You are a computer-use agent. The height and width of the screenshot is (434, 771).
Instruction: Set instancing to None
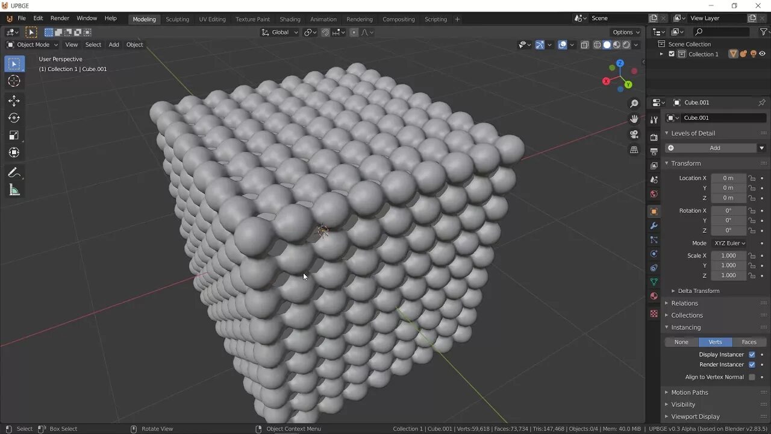[x=681, y=342]
